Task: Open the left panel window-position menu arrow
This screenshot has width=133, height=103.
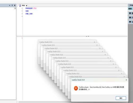Action: pyautogui.click(x=10, y=6)
